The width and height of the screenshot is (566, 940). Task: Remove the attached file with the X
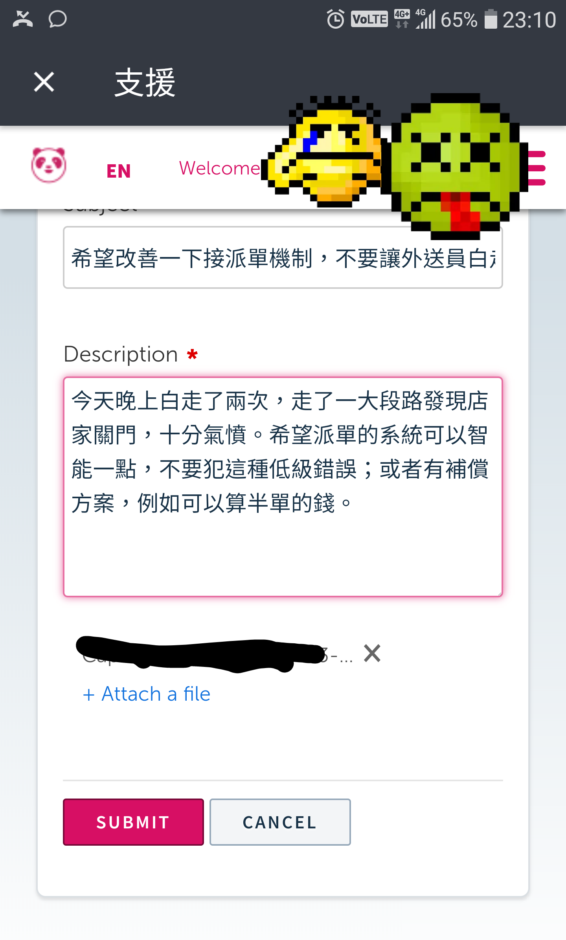pos(372,653)
